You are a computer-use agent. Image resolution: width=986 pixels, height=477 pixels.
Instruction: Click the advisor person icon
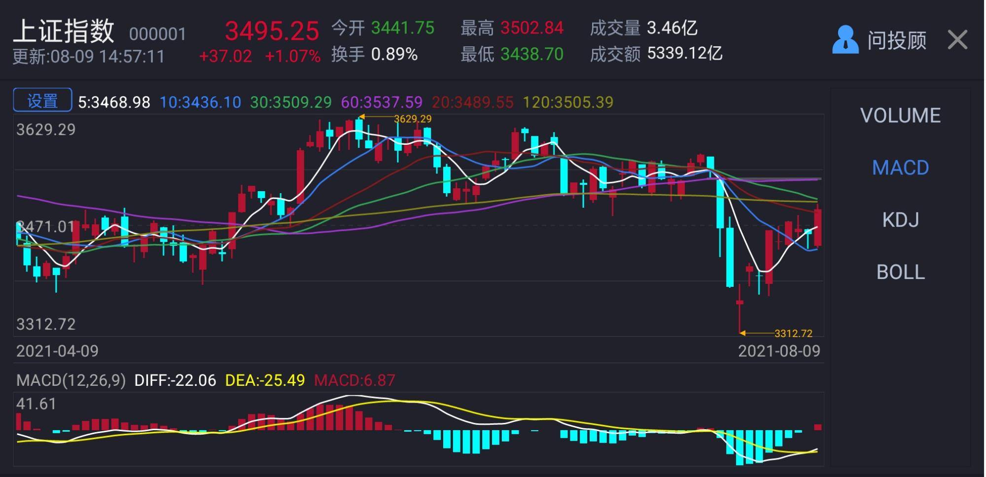(x=845, y=39)
